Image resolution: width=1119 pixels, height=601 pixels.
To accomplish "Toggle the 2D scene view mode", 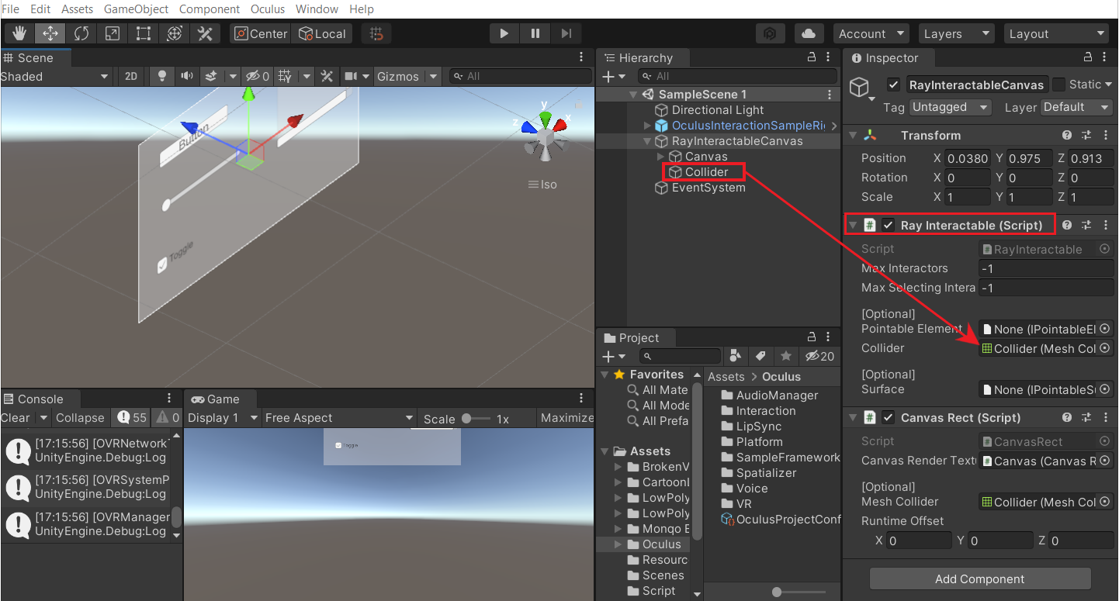I will tap(131, 76).
